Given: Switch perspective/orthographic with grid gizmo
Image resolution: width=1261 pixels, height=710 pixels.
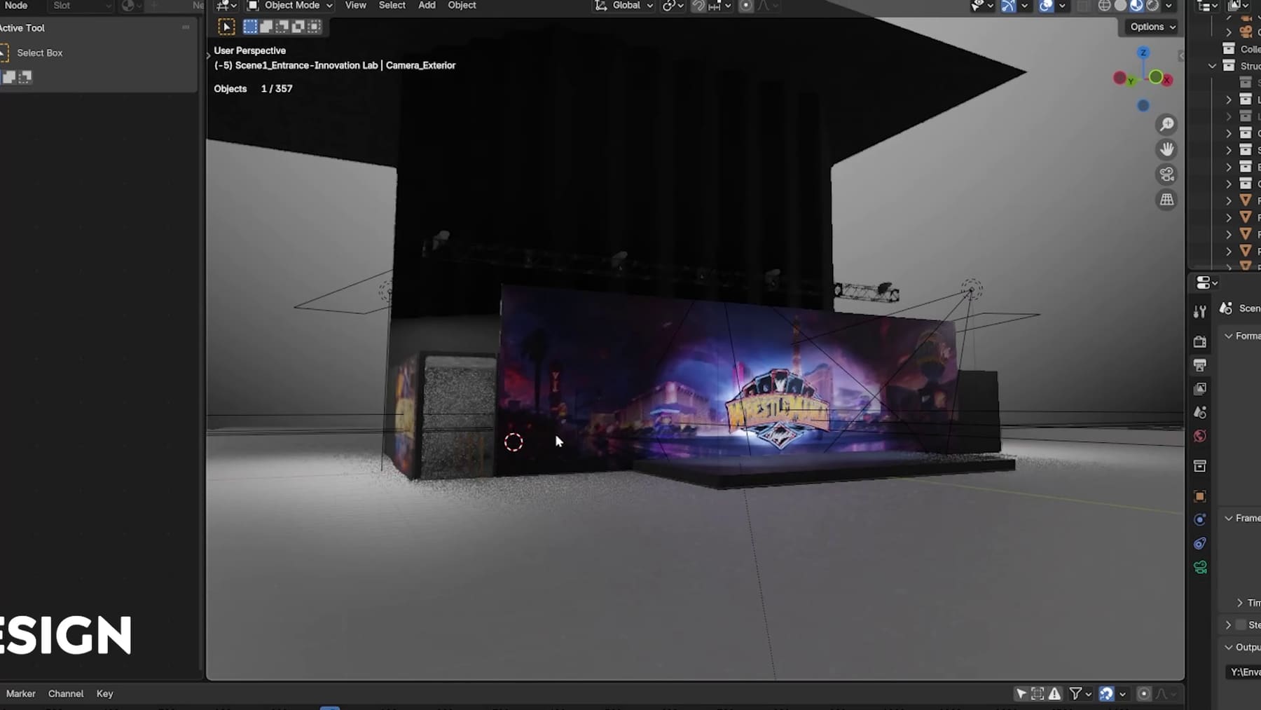Looking at the screenshot, I should click(1166, 200).
